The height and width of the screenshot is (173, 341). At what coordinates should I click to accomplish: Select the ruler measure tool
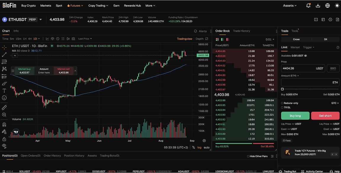4,107
